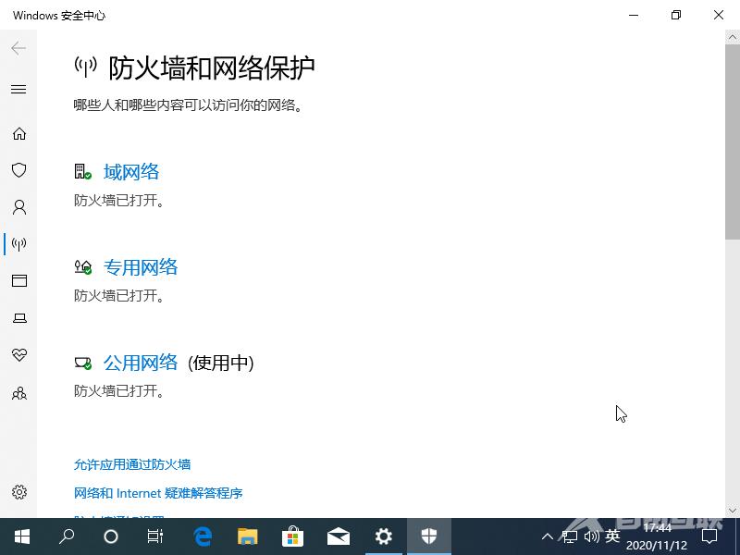Click the 英 input method indicator

tap(612, 536)
